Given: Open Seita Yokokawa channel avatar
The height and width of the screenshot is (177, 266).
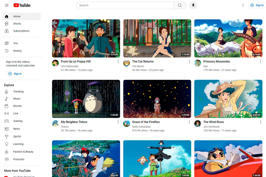Looking at the screenshot, I should pos(126,124).
